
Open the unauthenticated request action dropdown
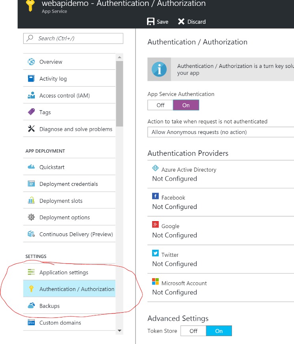pos(220,132)
